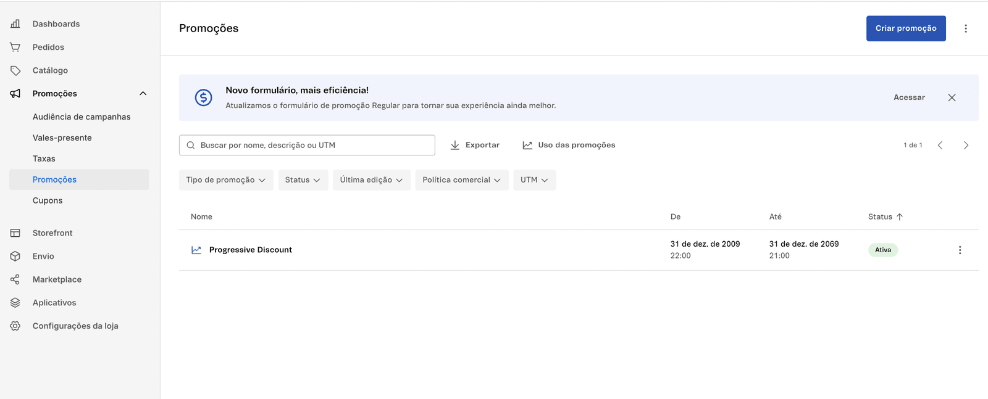988x399 pixels.
Task: Open the Catálogo menu item
Action: pyautogui.click(x=50, y=70)
